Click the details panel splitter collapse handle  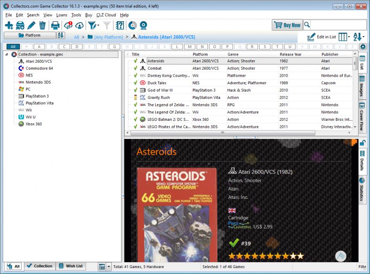[x=245, y=137]
